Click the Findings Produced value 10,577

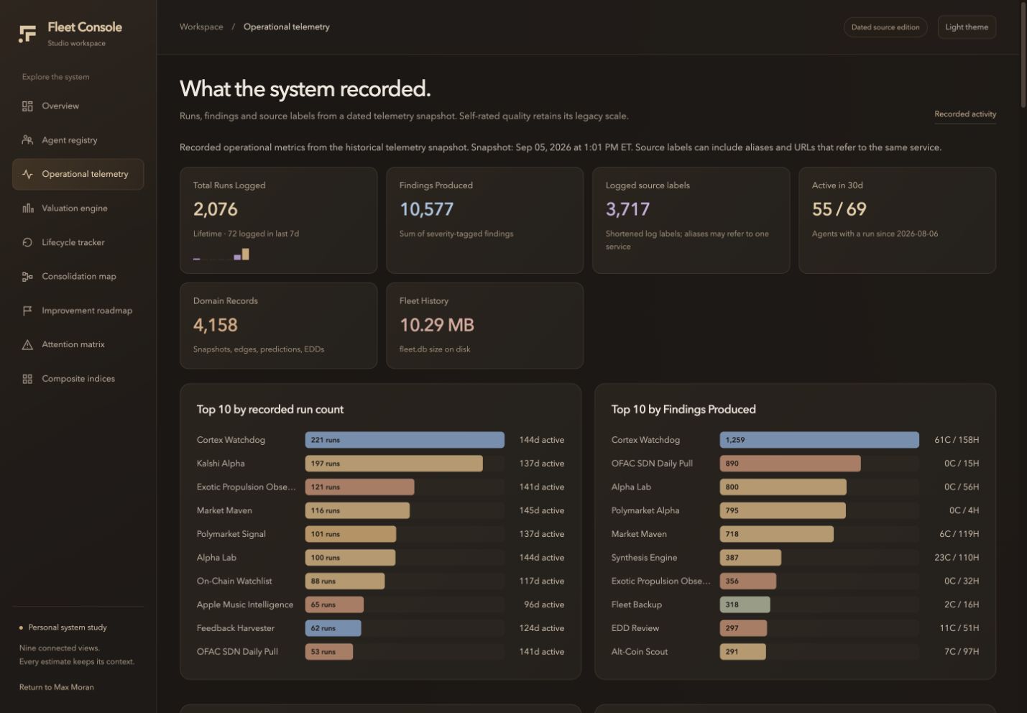coord(426,209)
